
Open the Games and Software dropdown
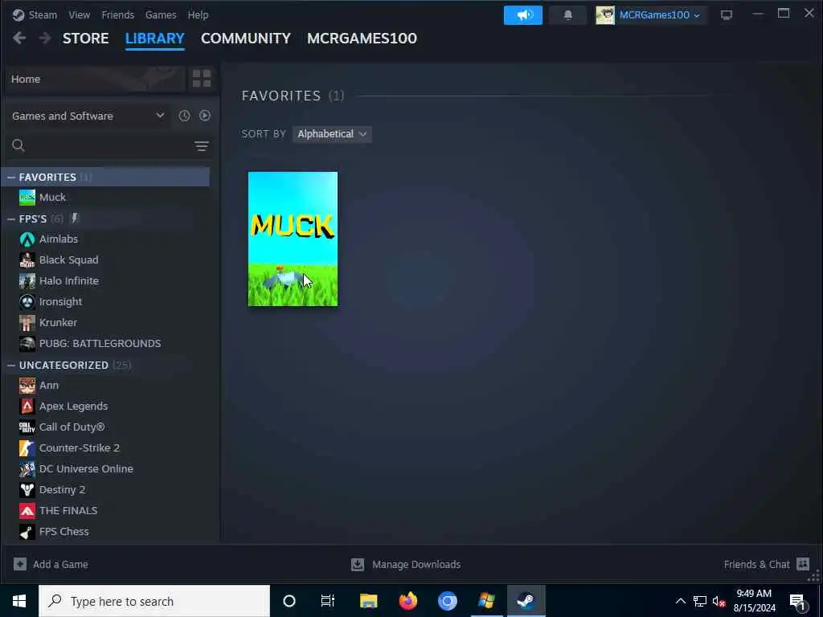88,116
